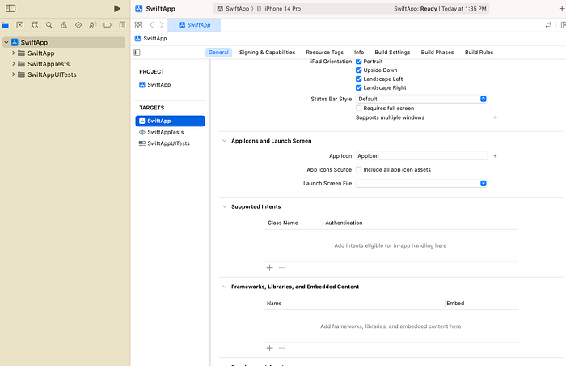Choose iPhone 14 Pro run destination
566x366 pixels.
click(x=279, y=9)
